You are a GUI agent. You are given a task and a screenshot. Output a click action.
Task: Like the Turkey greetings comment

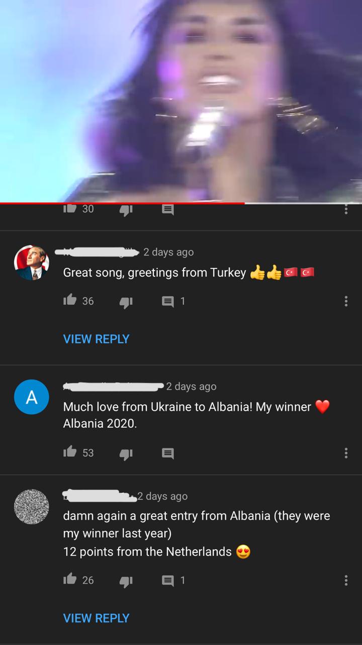click(69, 300)
